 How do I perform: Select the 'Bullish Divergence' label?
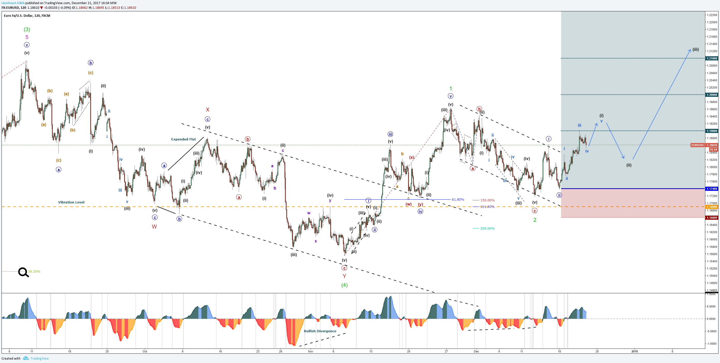pos(320,331)
